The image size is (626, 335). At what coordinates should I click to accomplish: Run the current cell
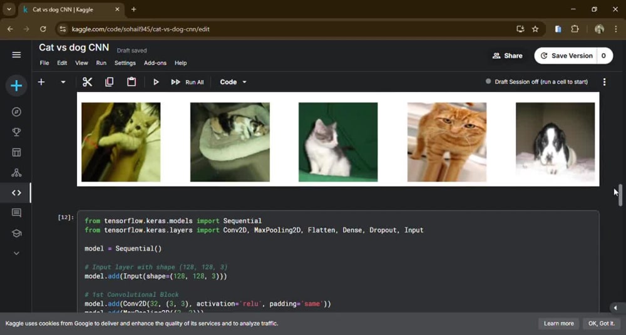coord(156,82)
